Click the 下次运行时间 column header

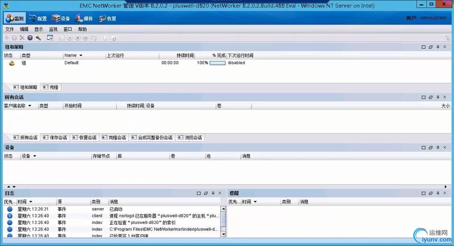click(240, 56)
